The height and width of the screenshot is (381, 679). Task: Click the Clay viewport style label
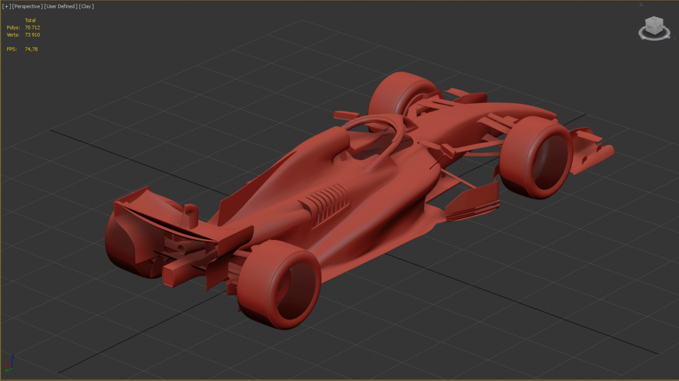[86, 6]
